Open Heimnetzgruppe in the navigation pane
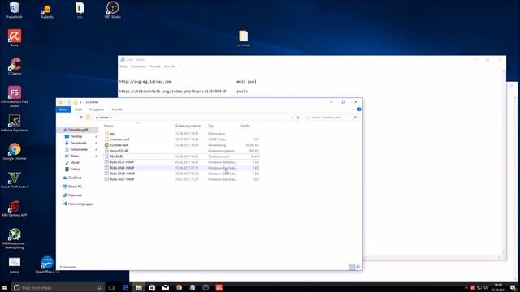520x292 pixels. [x=80, y=204]
